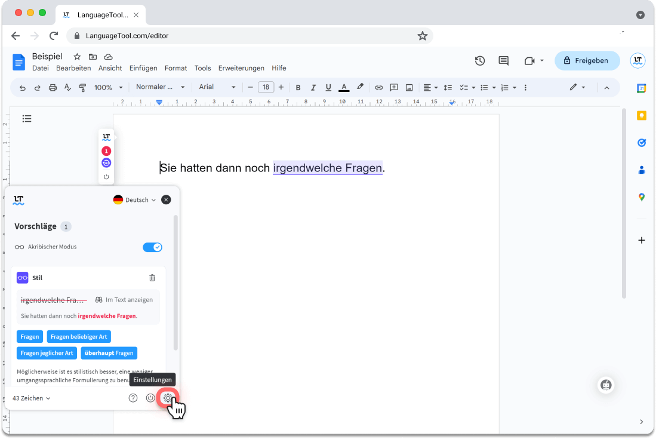This screenshot has height=439, width=656.
Task: Open the Einfügen menu
Action: click(143, 68)
